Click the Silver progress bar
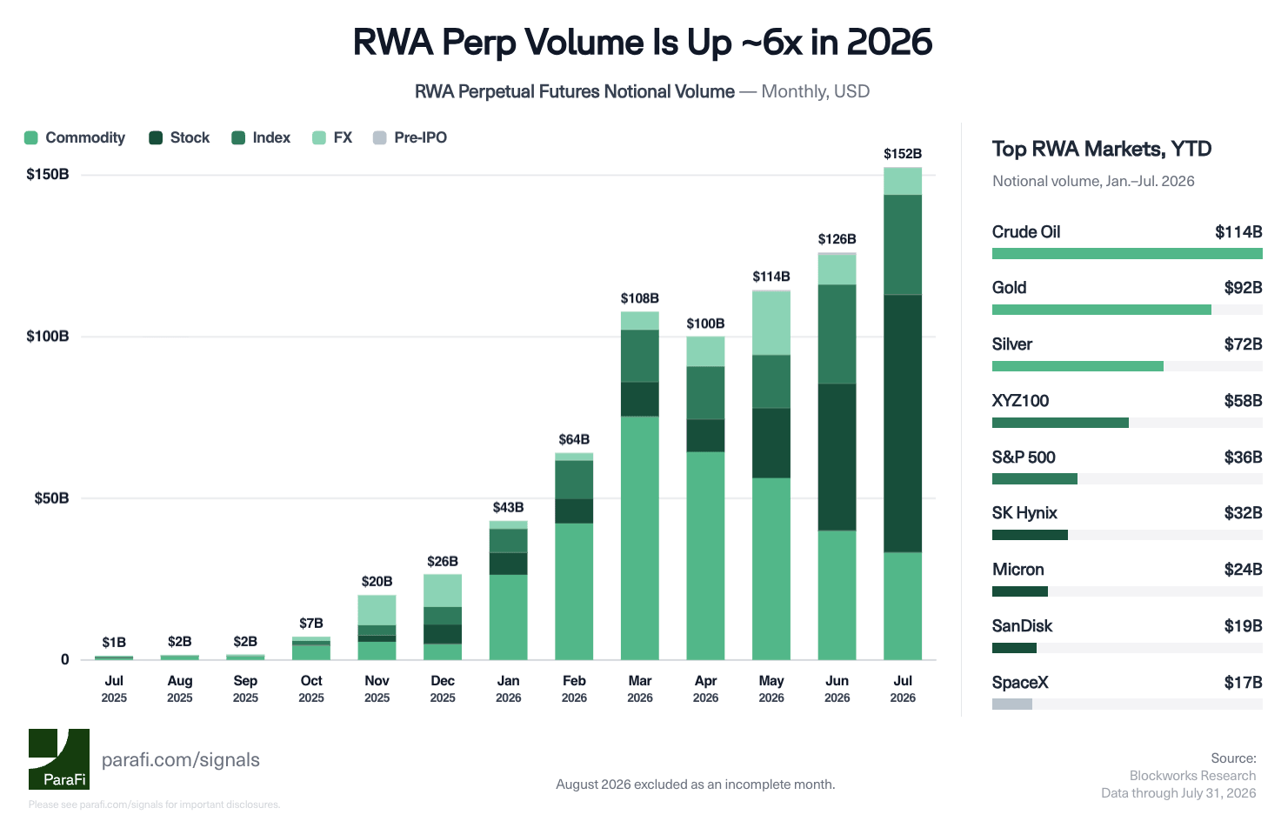The width and height of the screenshot is (1281, 828). tap(1127, 366)
